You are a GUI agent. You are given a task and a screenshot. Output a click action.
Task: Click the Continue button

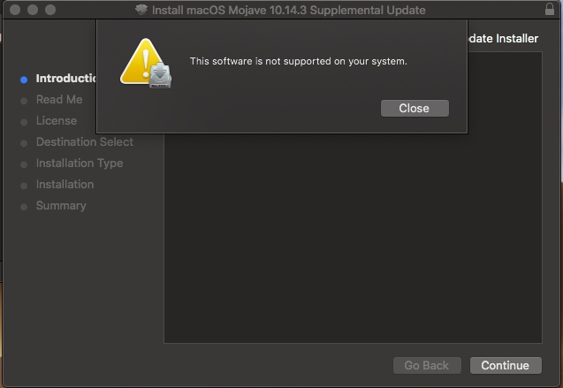point(506,365)
